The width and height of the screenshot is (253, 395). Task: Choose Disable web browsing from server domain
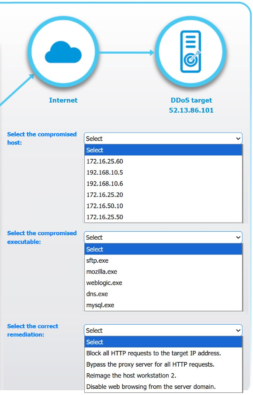[x=163, y=386]
